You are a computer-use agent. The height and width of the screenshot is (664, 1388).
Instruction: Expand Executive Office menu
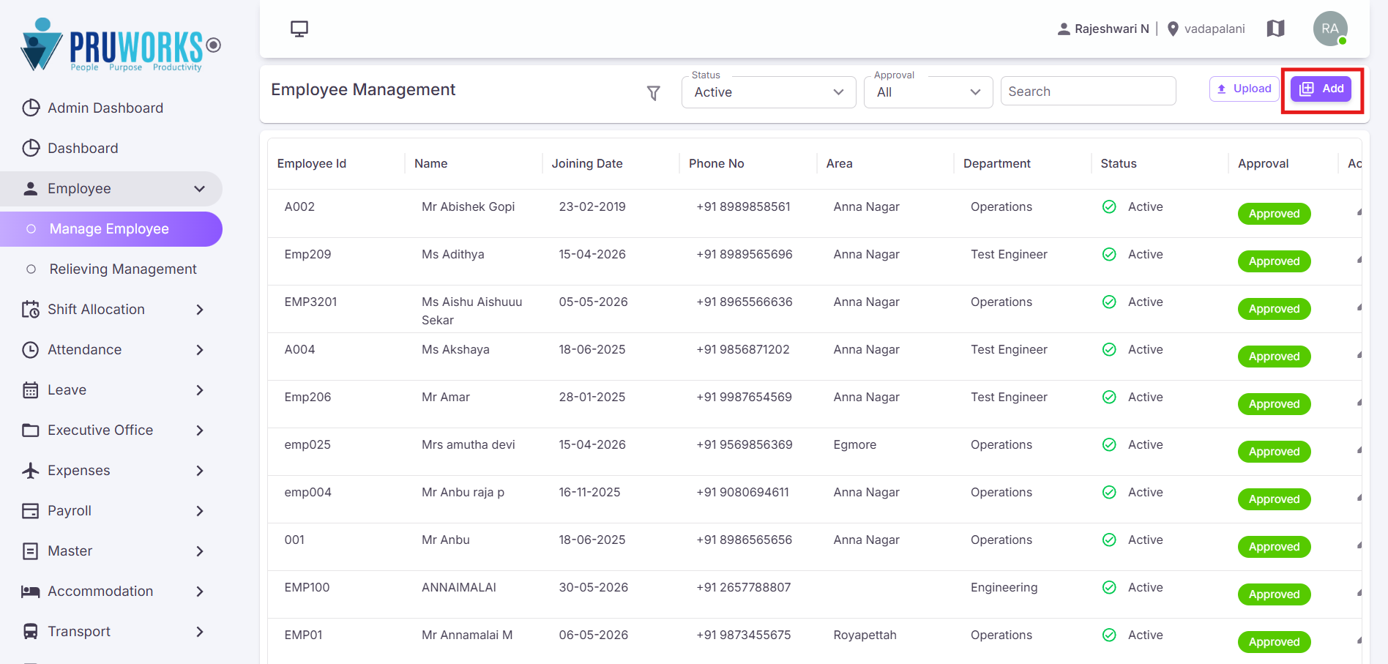[x=111, y=430]
